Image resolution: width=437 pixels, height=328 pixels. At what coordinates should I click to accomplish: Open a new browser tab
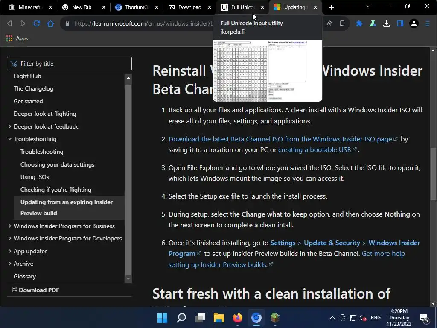pyautogui.click(x=331, y=7)
